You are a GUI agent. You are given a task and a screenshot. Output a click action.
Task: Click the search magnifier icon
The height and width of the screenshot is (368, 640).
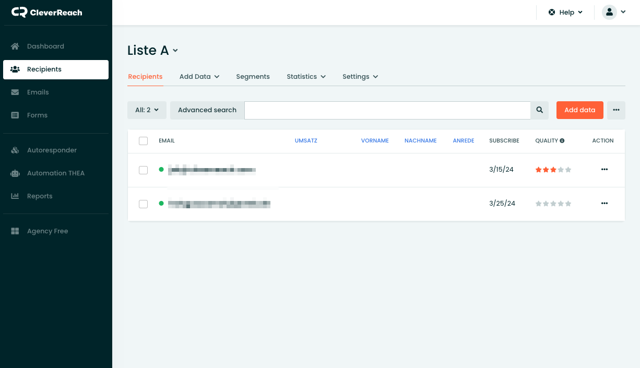539,110
